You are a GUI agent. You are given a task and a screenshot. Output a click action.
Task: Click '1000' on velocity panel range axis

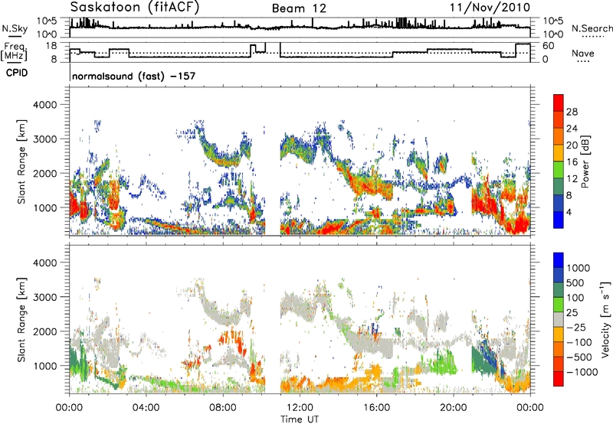pos(44,366)
